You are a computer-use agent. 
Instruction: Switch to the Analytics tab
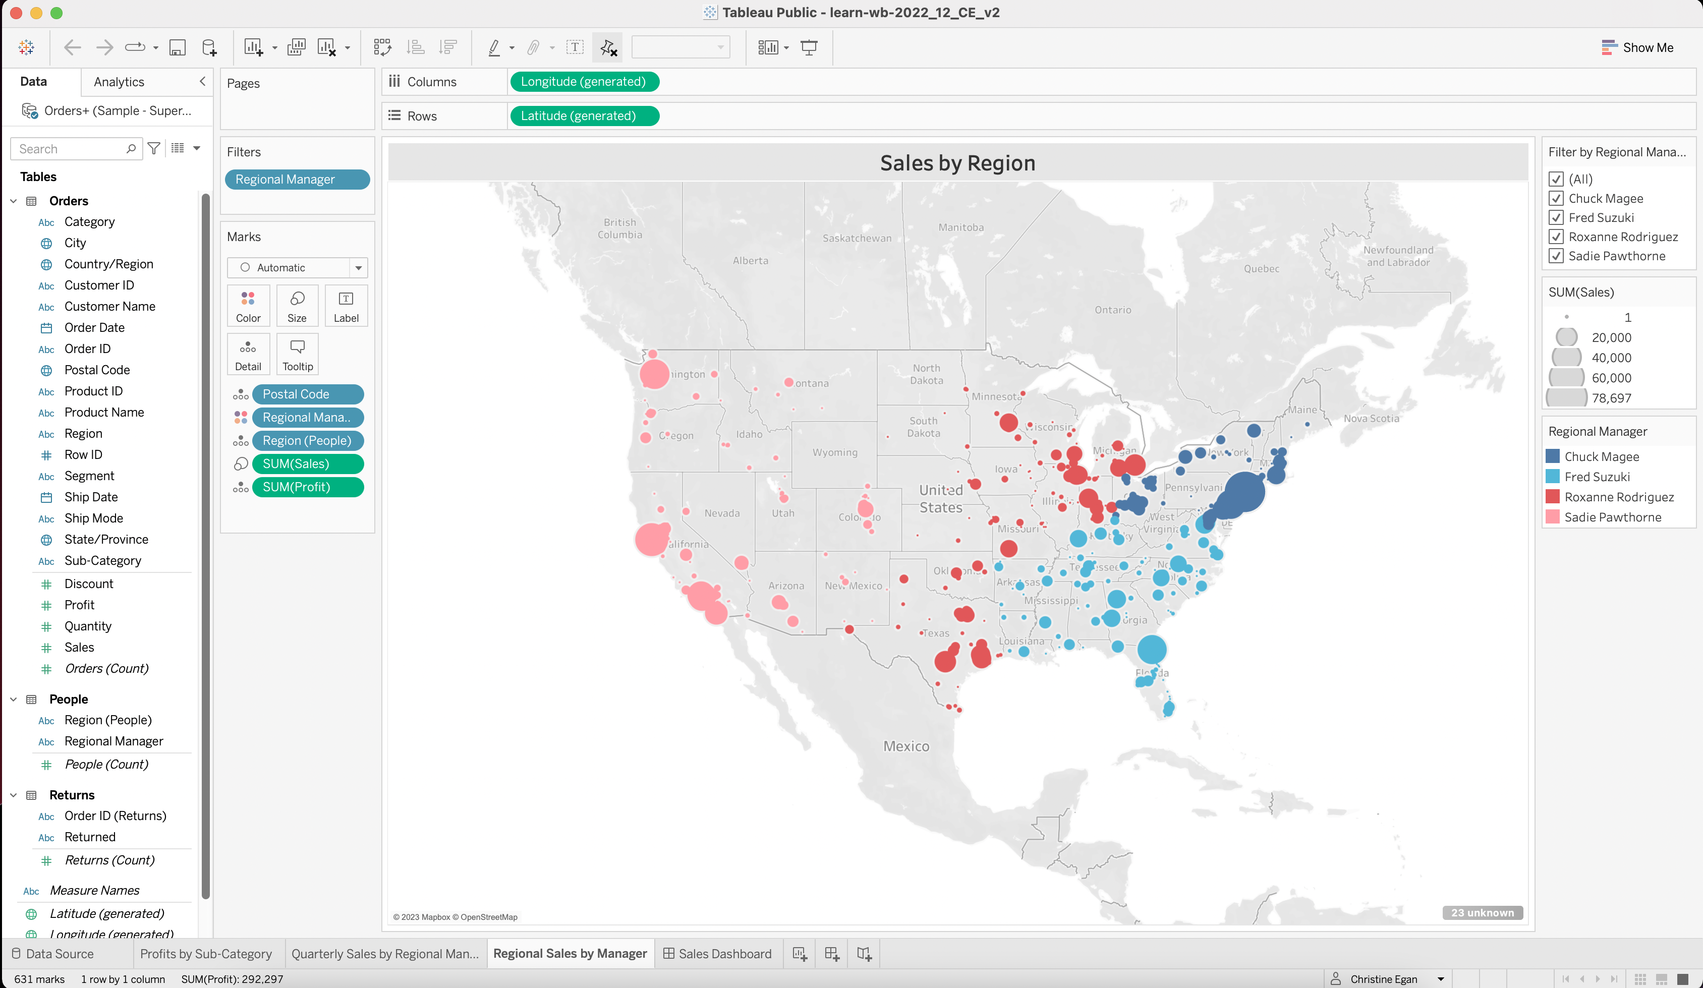[x=119, y=82]
